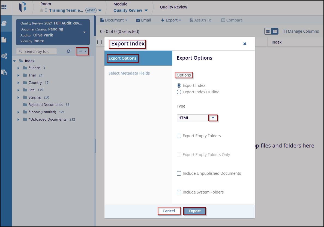Image resolution: width=324 pixels, height=227 pixels.
Task: Expand the Site folder in index tree
Action: 18,90
